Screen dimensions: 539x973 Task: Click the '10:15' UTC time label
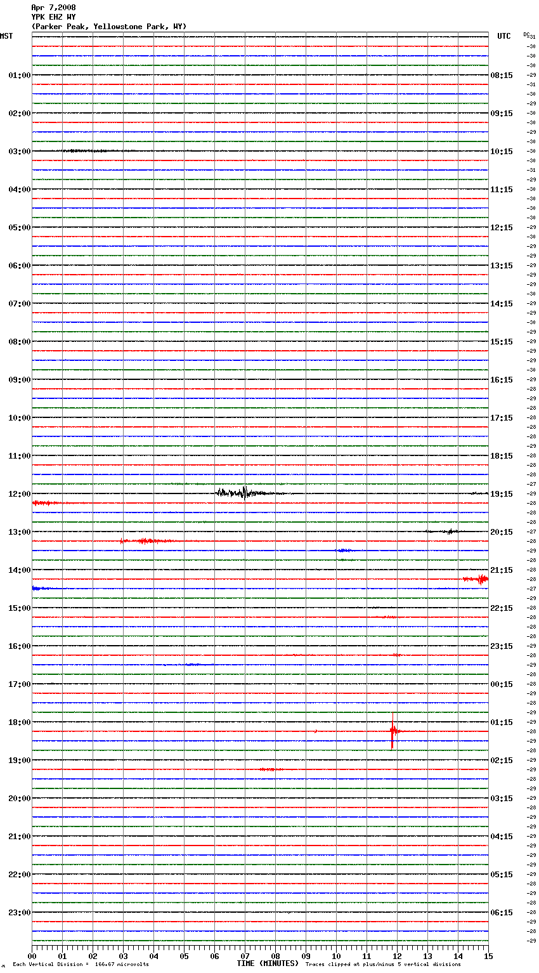(502, 152)
